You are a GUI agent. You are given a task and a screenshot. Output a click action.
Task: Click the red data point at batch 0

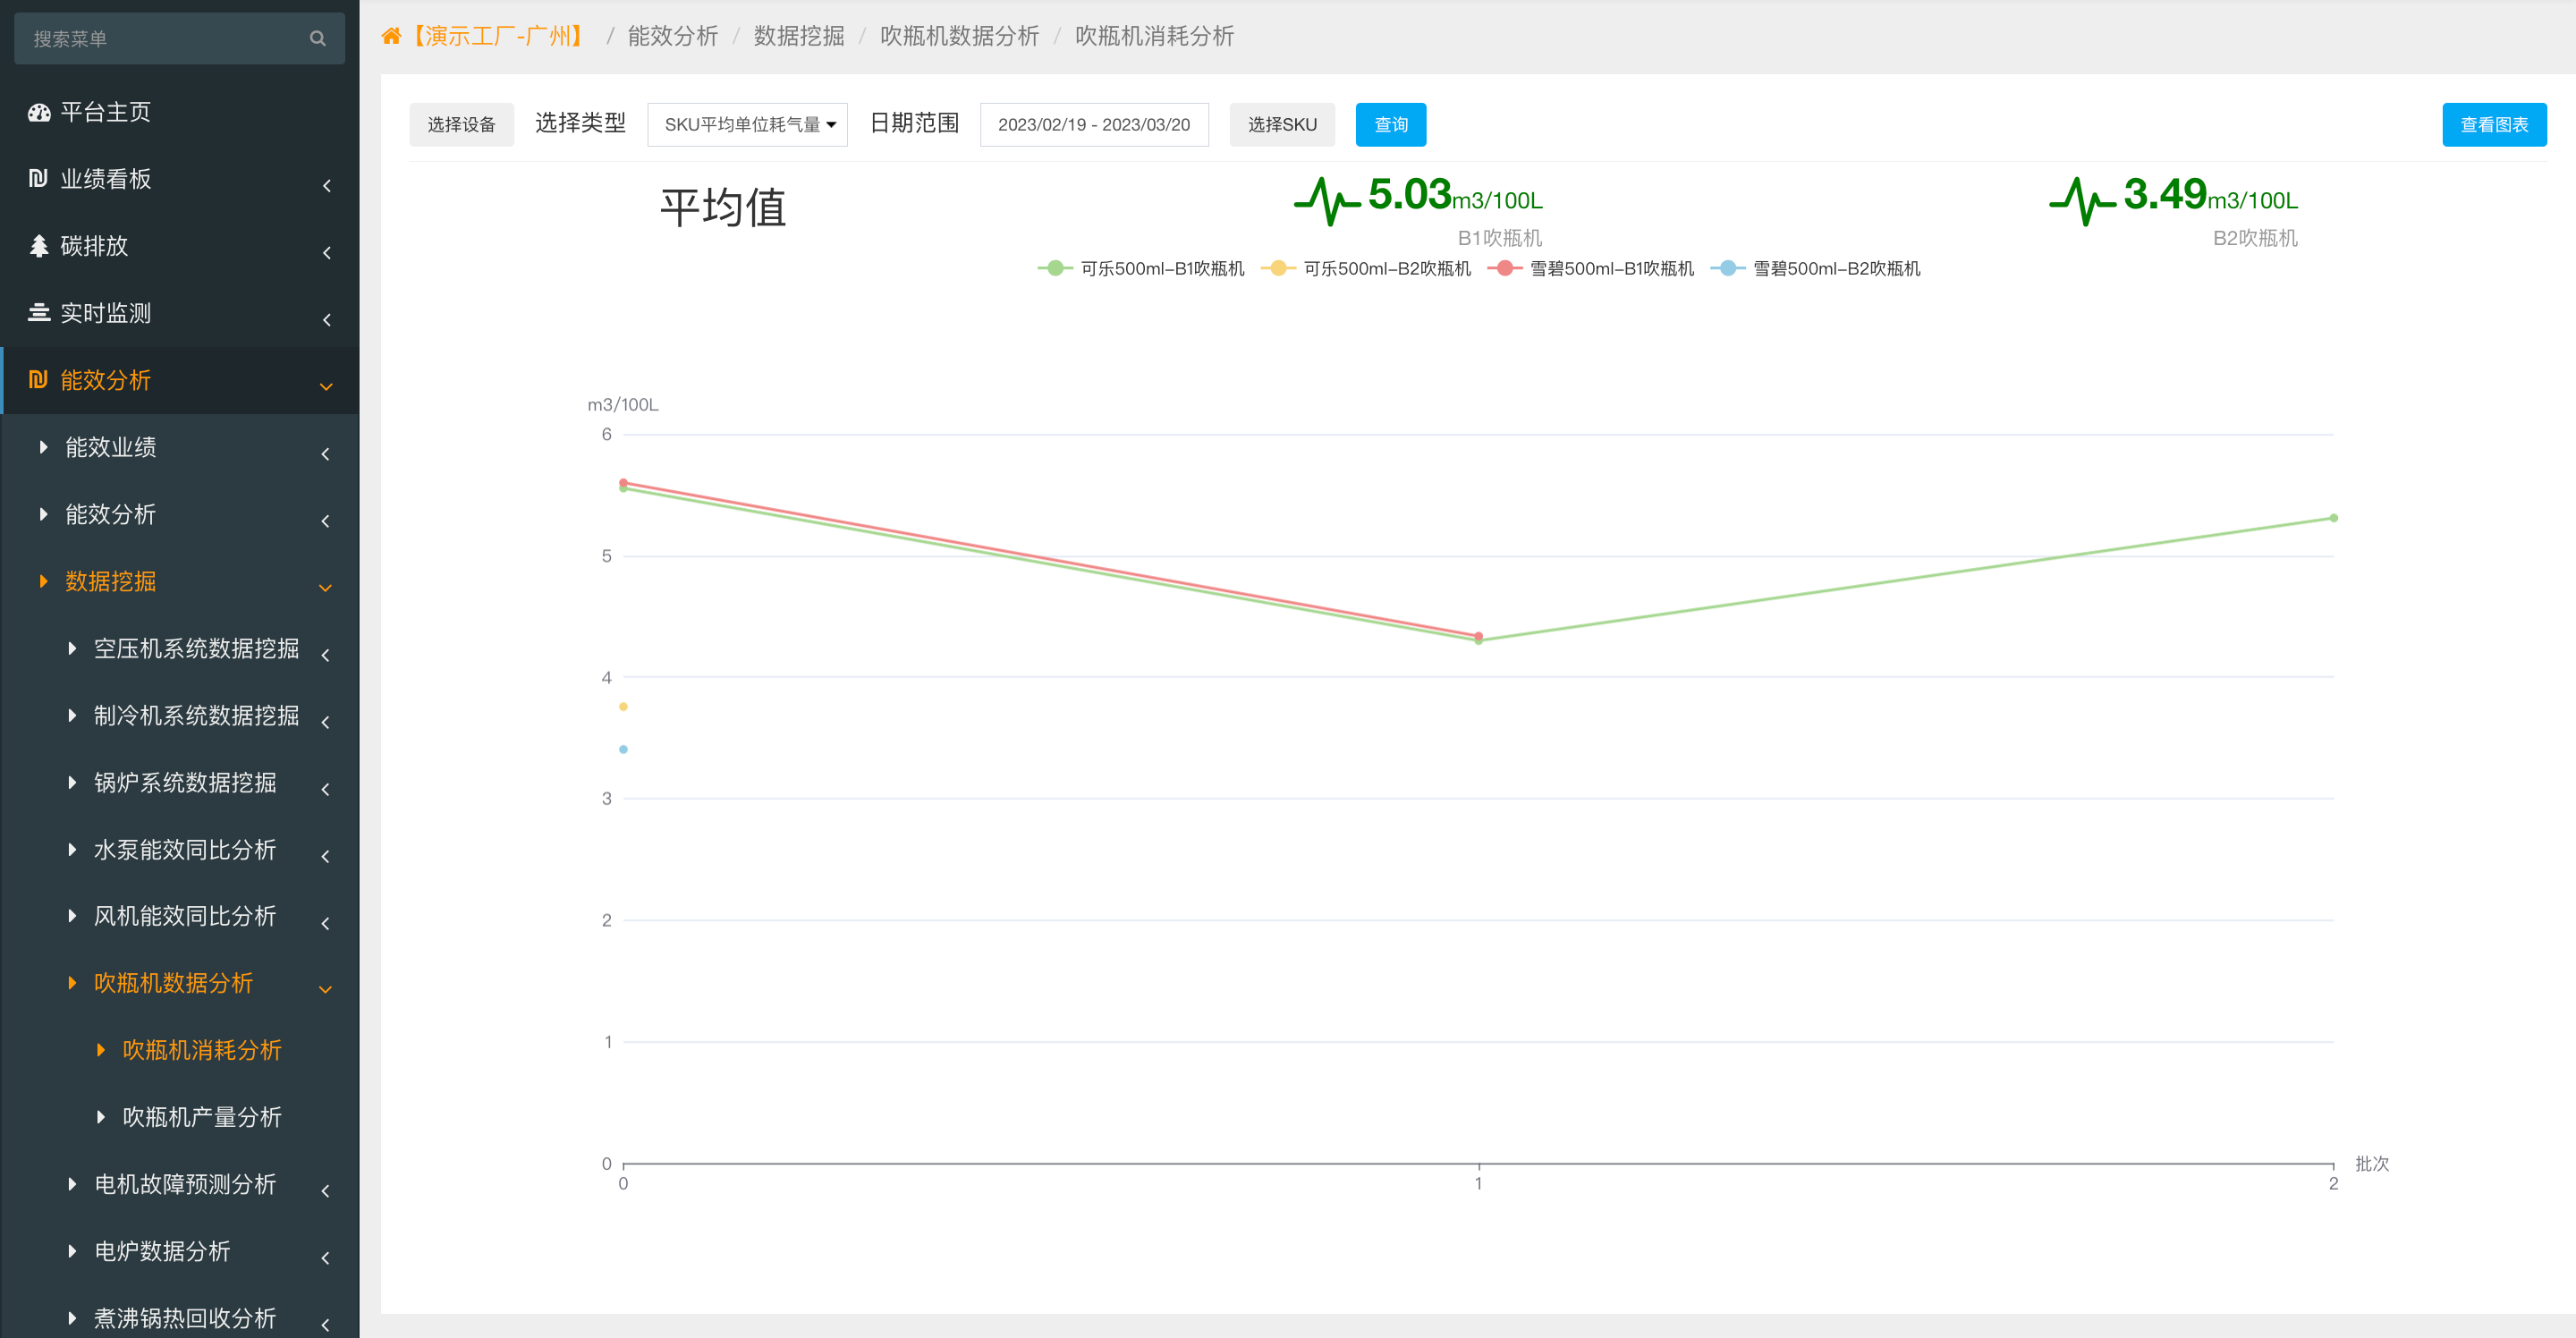click(x=623, y=483)
